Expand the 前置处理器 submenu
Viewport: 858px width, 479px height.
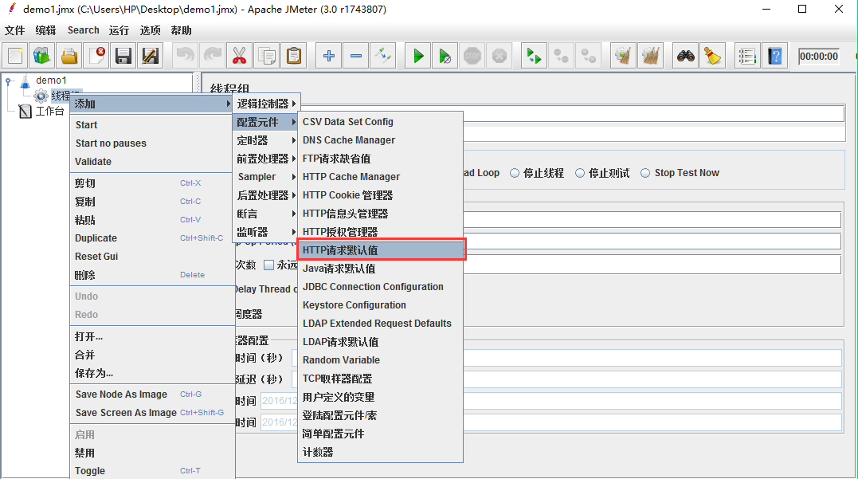click(267, 159)
